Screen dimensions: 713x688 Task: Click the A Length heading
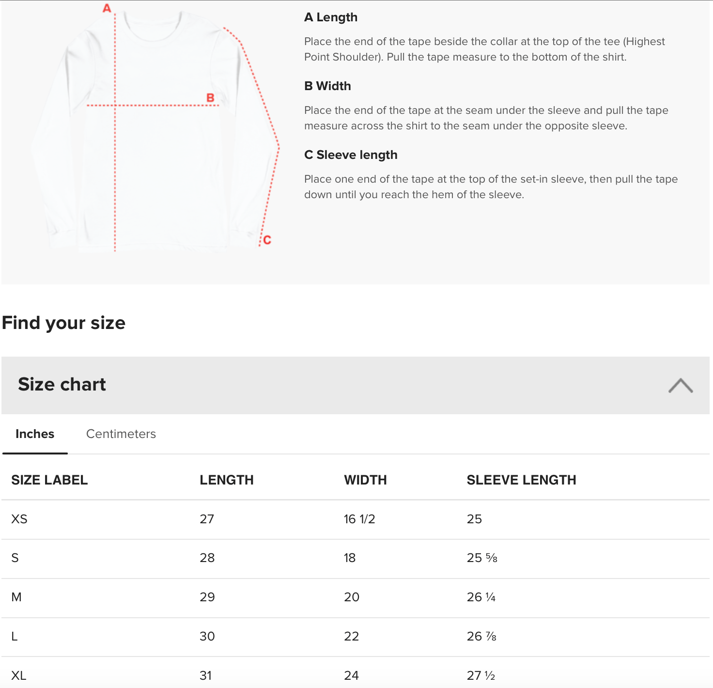coord(331,17)
